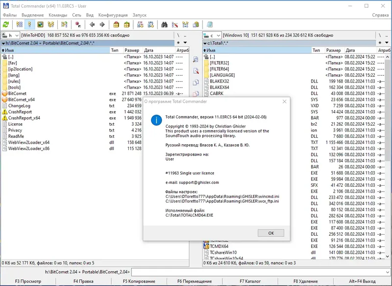
Task: Open the right drive selector showing c
Action: [212, 35]
